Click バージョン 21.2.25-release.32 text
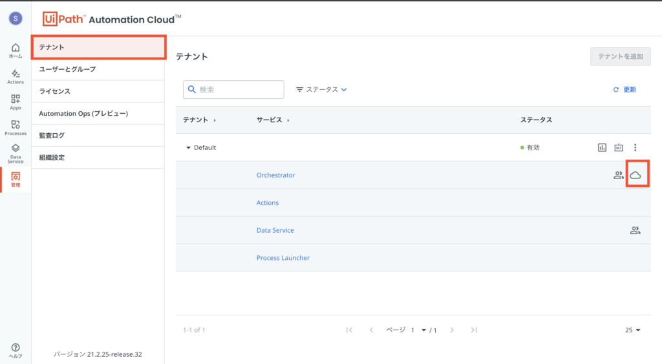Screen dimensions: 662x364 (98, 354)
